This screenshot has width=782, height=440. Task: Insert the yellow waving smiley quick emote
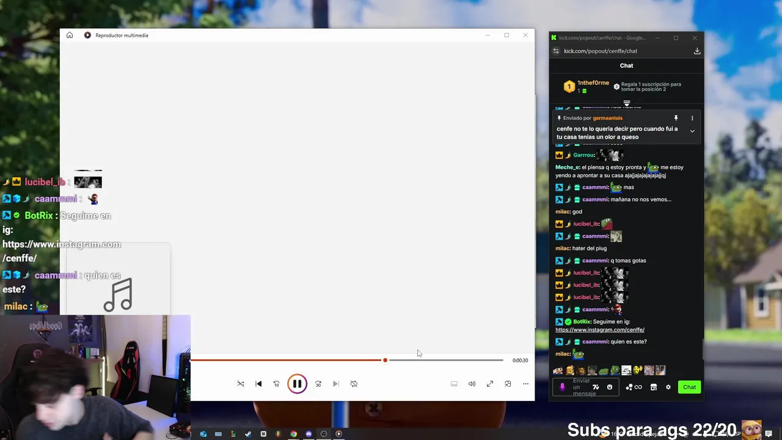click(638, 370)
